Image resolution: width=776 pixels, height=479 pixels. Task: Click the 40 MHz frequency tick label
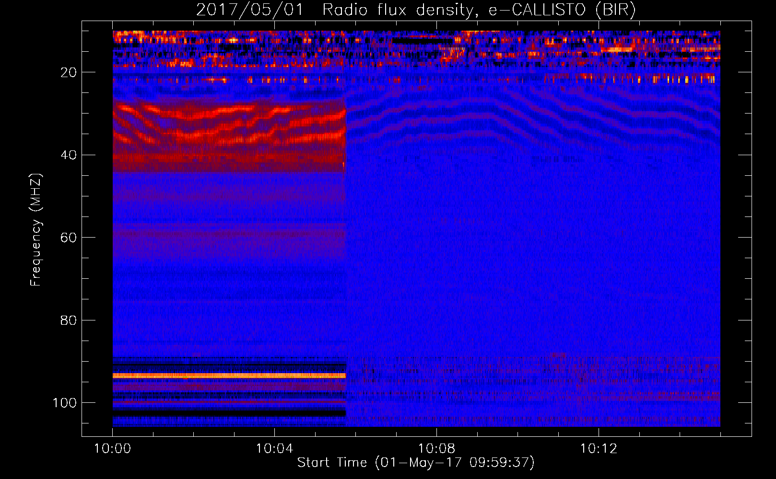69,155
